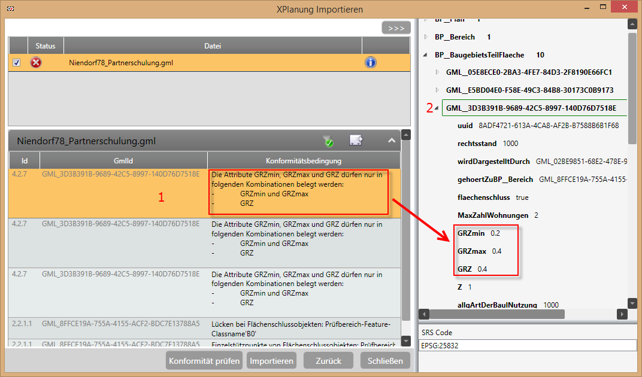Expand GML_05E8ECE0 tree entry
Viewport: 642px width, 377px height.
[x=437, y=72]
